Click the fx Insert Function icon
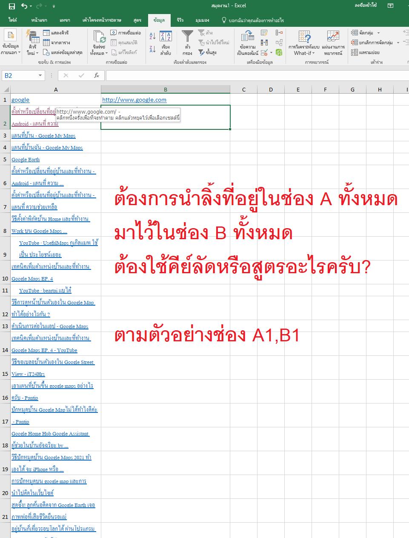The image size is (409, 538). coord(97,75)
